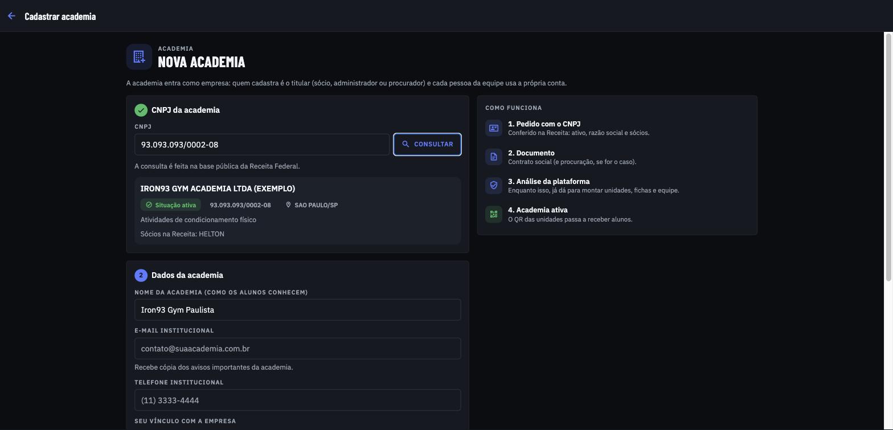The height and width of the screenshot is (430, 893).
Task: Click the company name IRON93 GYM ACADEMIA LTDA (EXEMPLO)
Action: [218, 189]
